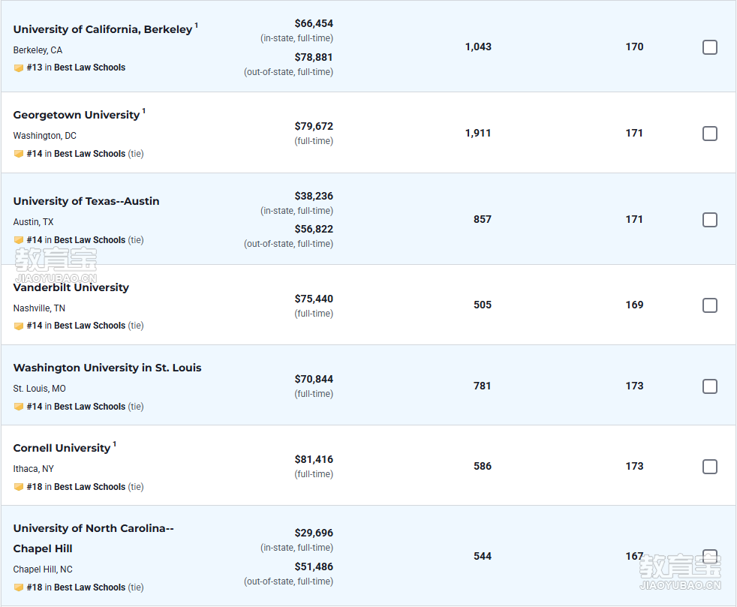
Task: Open University of California, Berkeley school page
Action: click(x=103, y=29)
